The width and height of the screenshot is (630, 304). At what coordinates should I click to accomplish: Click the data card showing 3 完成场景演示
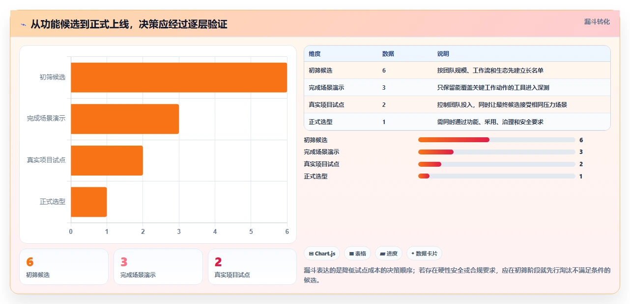(158, 267)
